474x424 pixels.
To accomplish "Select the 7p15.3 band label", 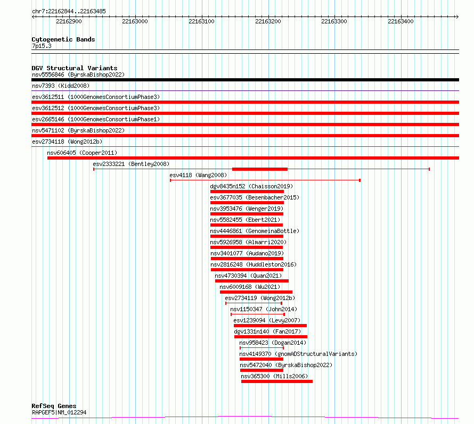I will pyautogui.click(x=42, y=46).
